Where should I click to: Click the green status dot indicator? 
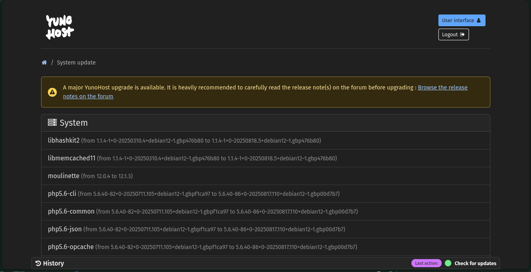pyautogui.click(x=448, y=263)
